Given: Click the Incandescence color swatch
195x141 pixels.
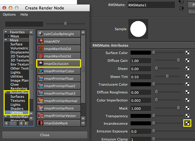Looking at the screenshot, I should pyautogui.click(x=141, y=123).
